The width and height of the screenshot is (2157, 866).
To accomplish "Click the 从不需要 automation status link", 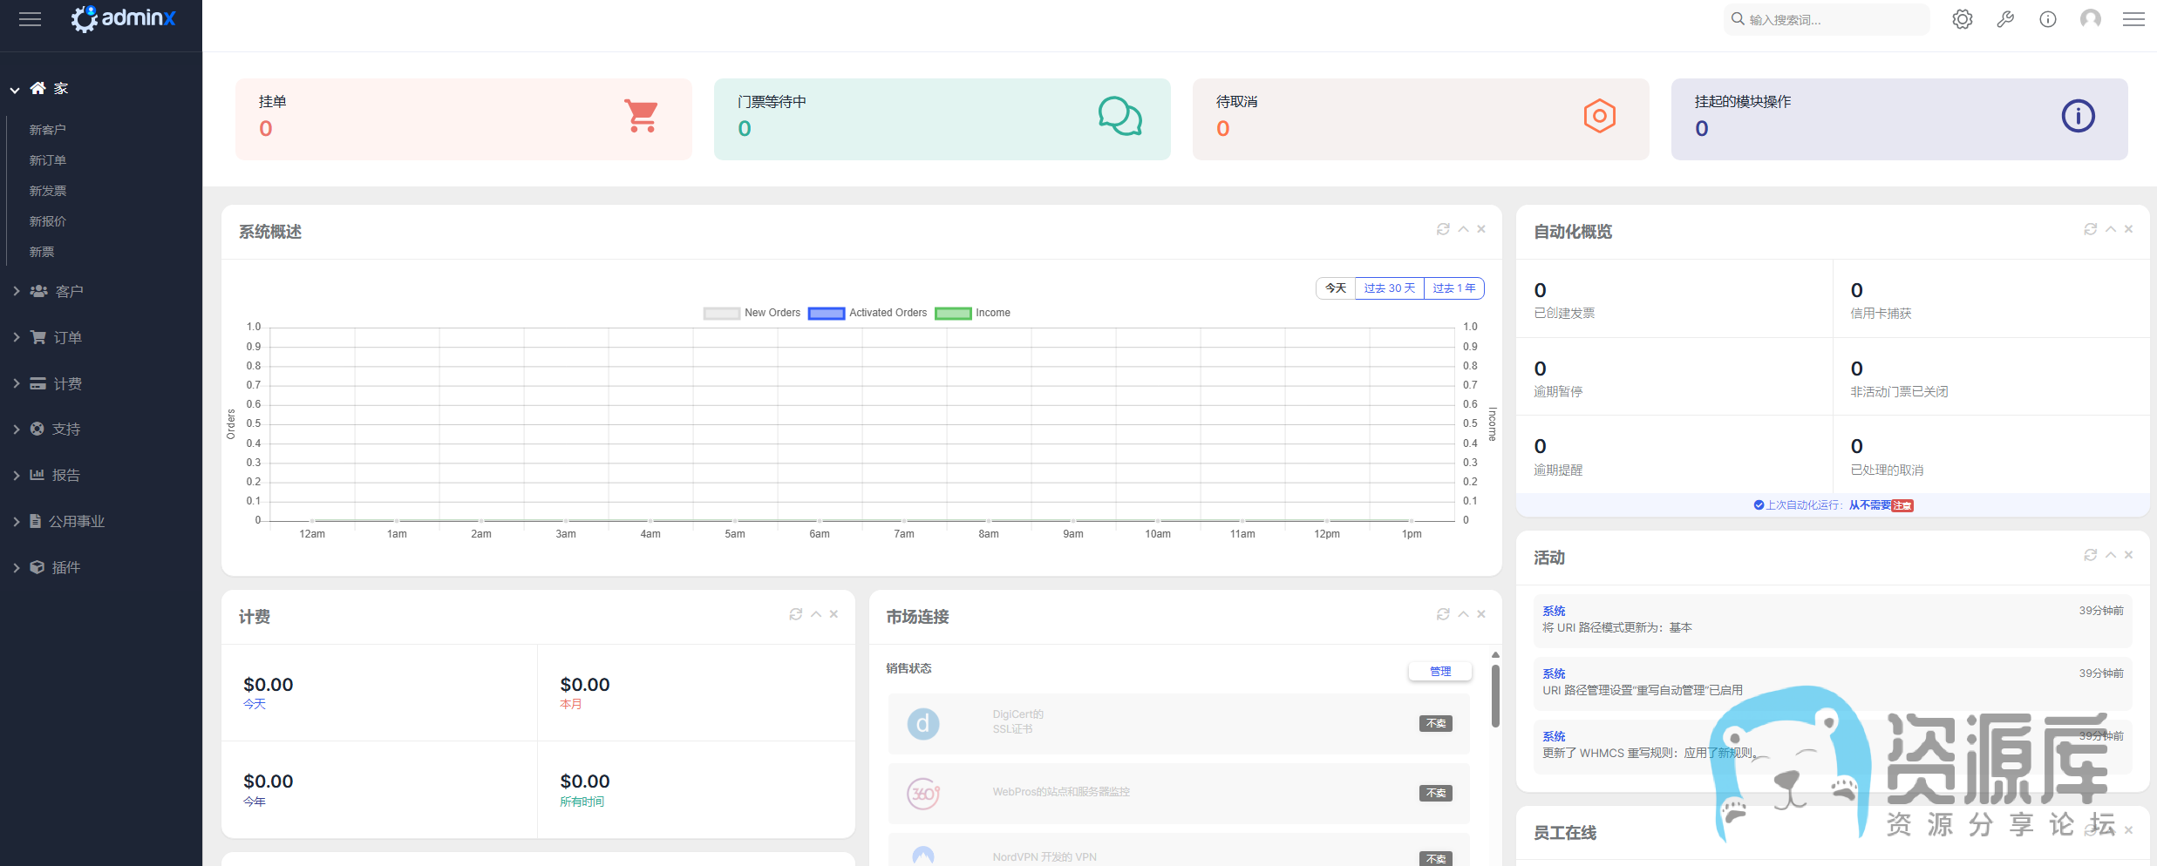I will click(x=1870, y=505).
